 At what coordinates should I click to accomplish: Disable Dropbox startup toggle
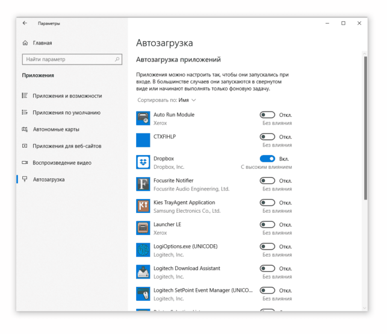tap(267, 159)
